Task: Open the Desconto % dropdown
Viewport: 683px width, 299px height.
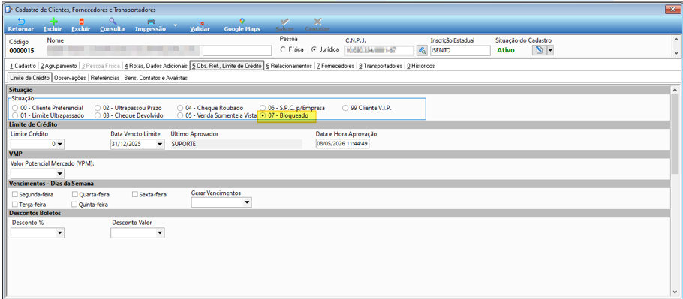Action: coord(60,233)
